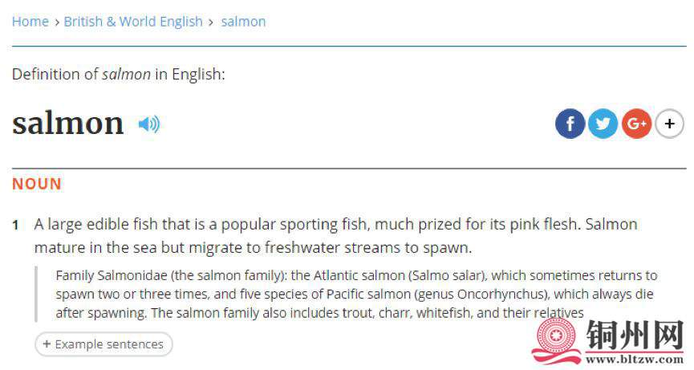The height and width of the screenshot is (370, 694).
Task: Click the Definition of salmon in English line
Action: pos(118,75)
